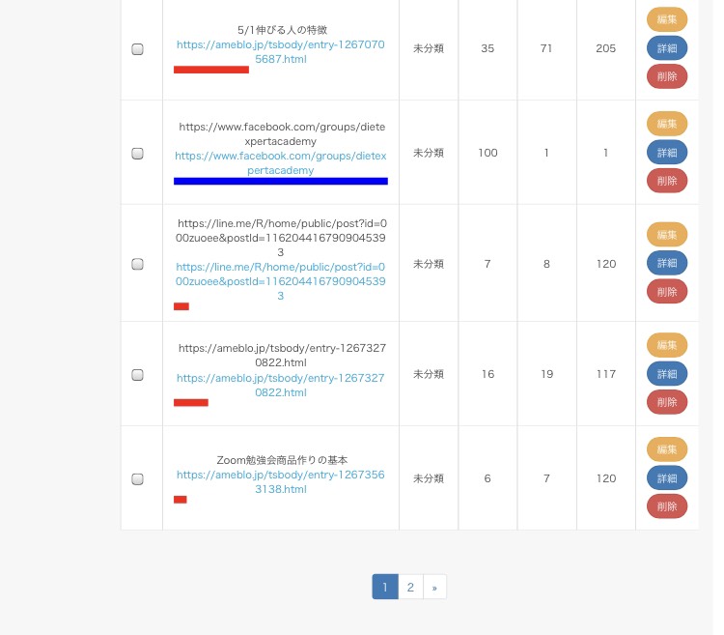Click 未分類 in line.me post row

point(429,264)
